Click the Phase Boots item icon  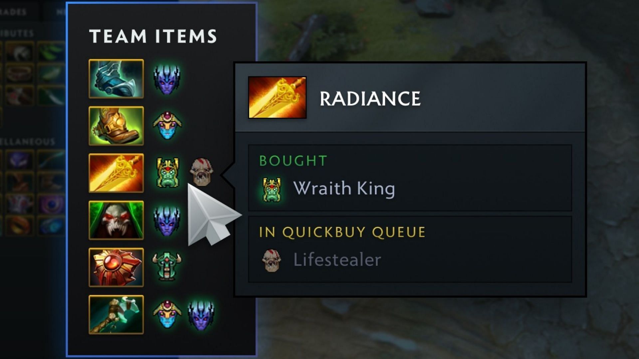coord(116,126)
